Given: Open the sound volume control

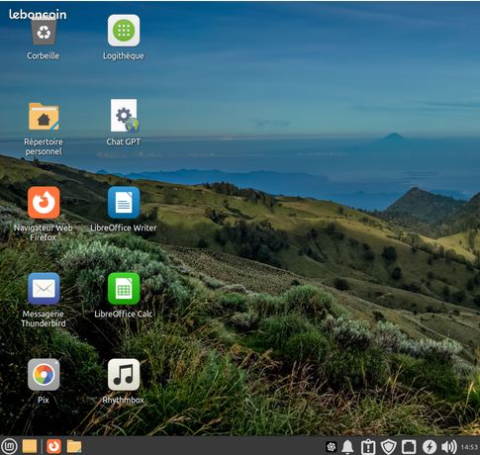Looking at the screenshot, I should [448, 447].
